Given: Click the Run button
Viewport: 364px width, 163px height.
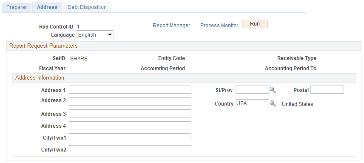Looking at the screenshot, I should click(255, 24).
